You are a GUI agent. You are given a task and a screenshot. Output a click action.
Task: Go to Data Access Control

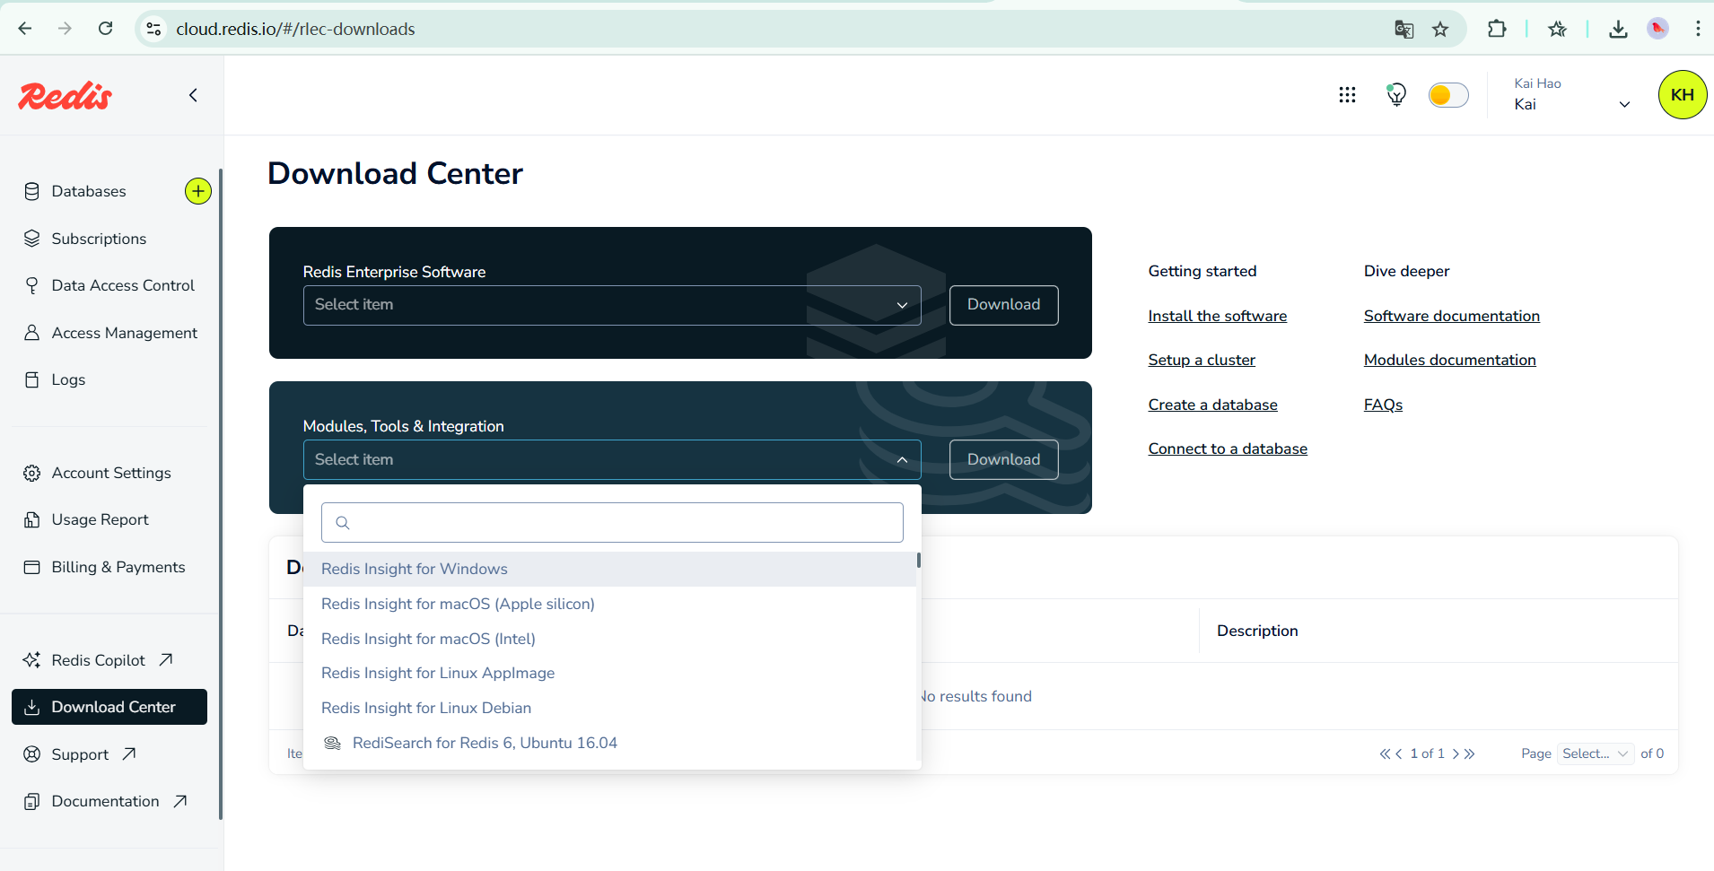(x=123, y=285)
